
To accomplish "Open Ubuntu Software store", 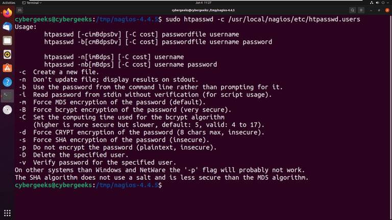I will click(x=7, y=68).
